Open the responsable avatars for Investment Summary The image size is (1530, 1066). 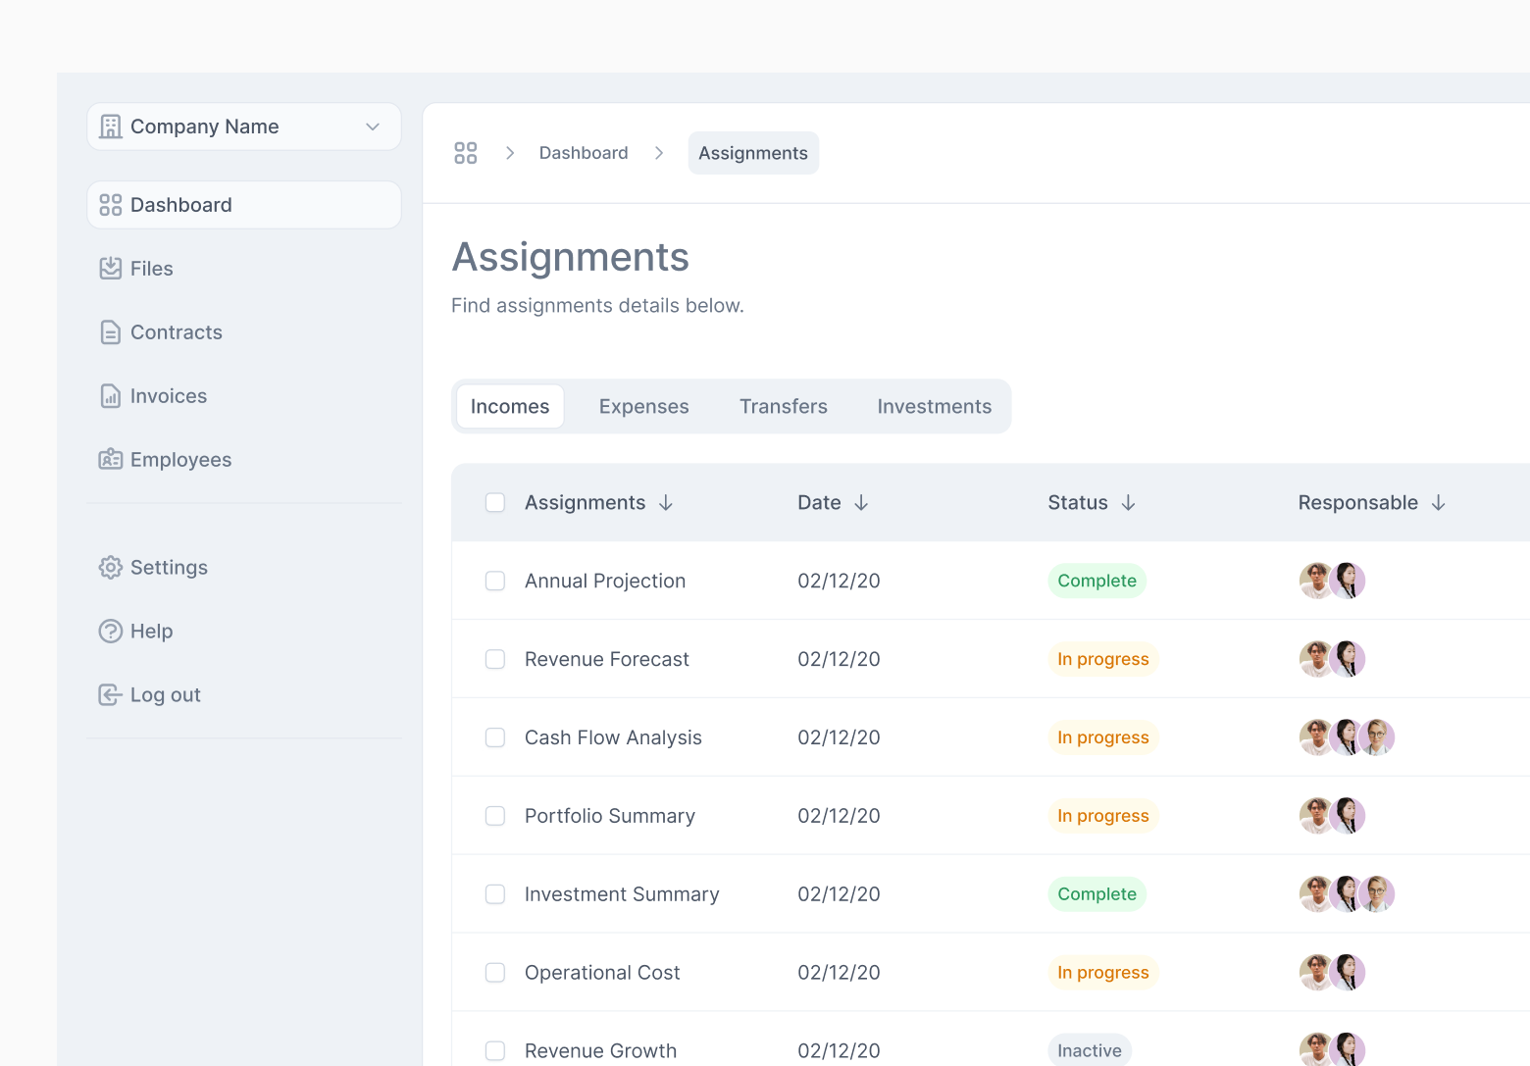tap(1347, 893)
